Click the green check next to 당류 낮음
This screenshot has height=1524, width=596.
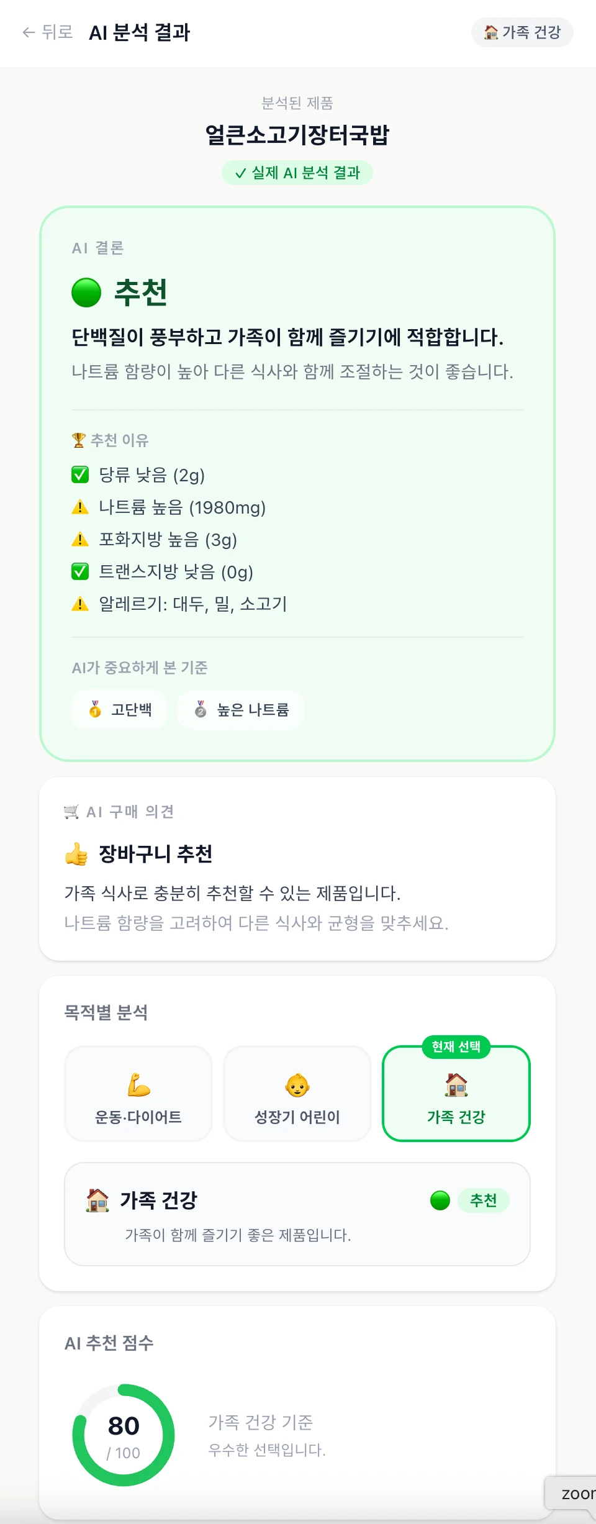80,475
